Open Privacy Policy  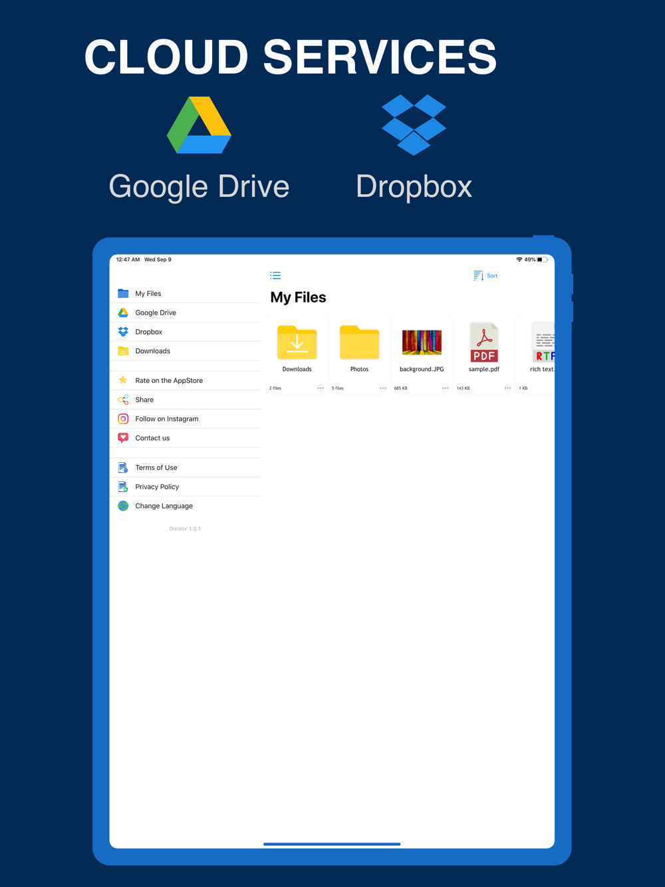point(186,487)
